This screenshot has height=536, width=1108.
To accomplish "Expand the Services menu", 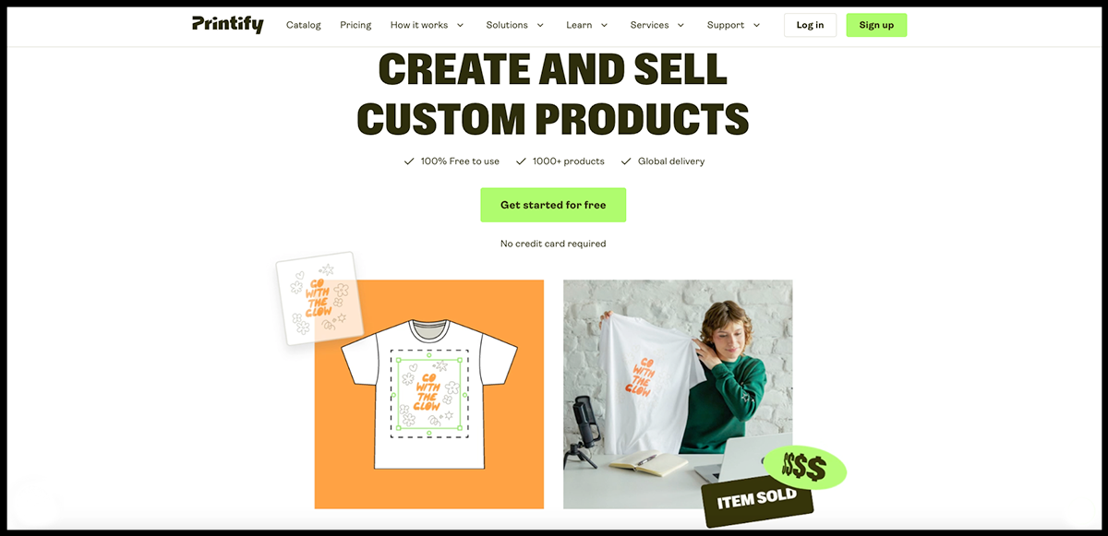I will pos(657,25).
